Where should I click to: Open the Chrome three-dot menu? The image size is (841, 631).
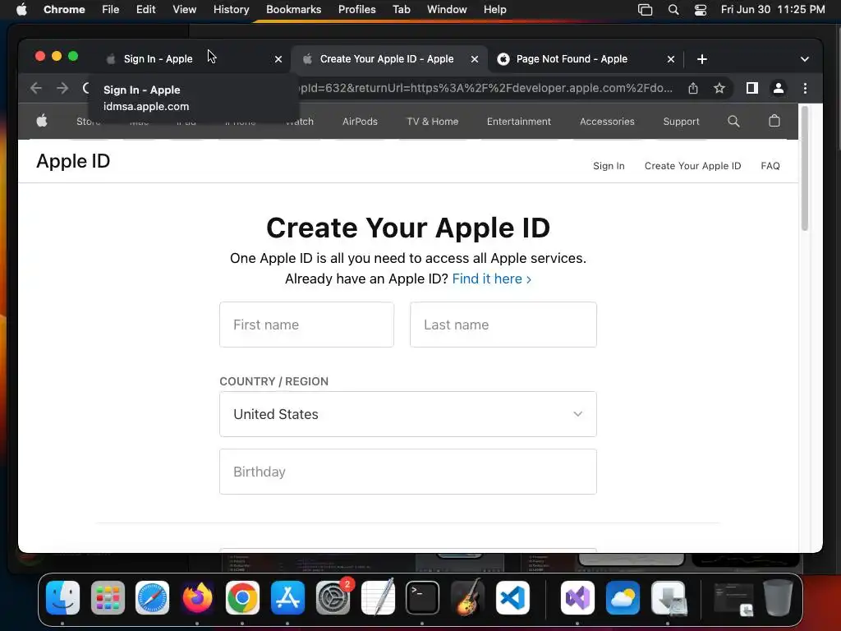(805, 88)
